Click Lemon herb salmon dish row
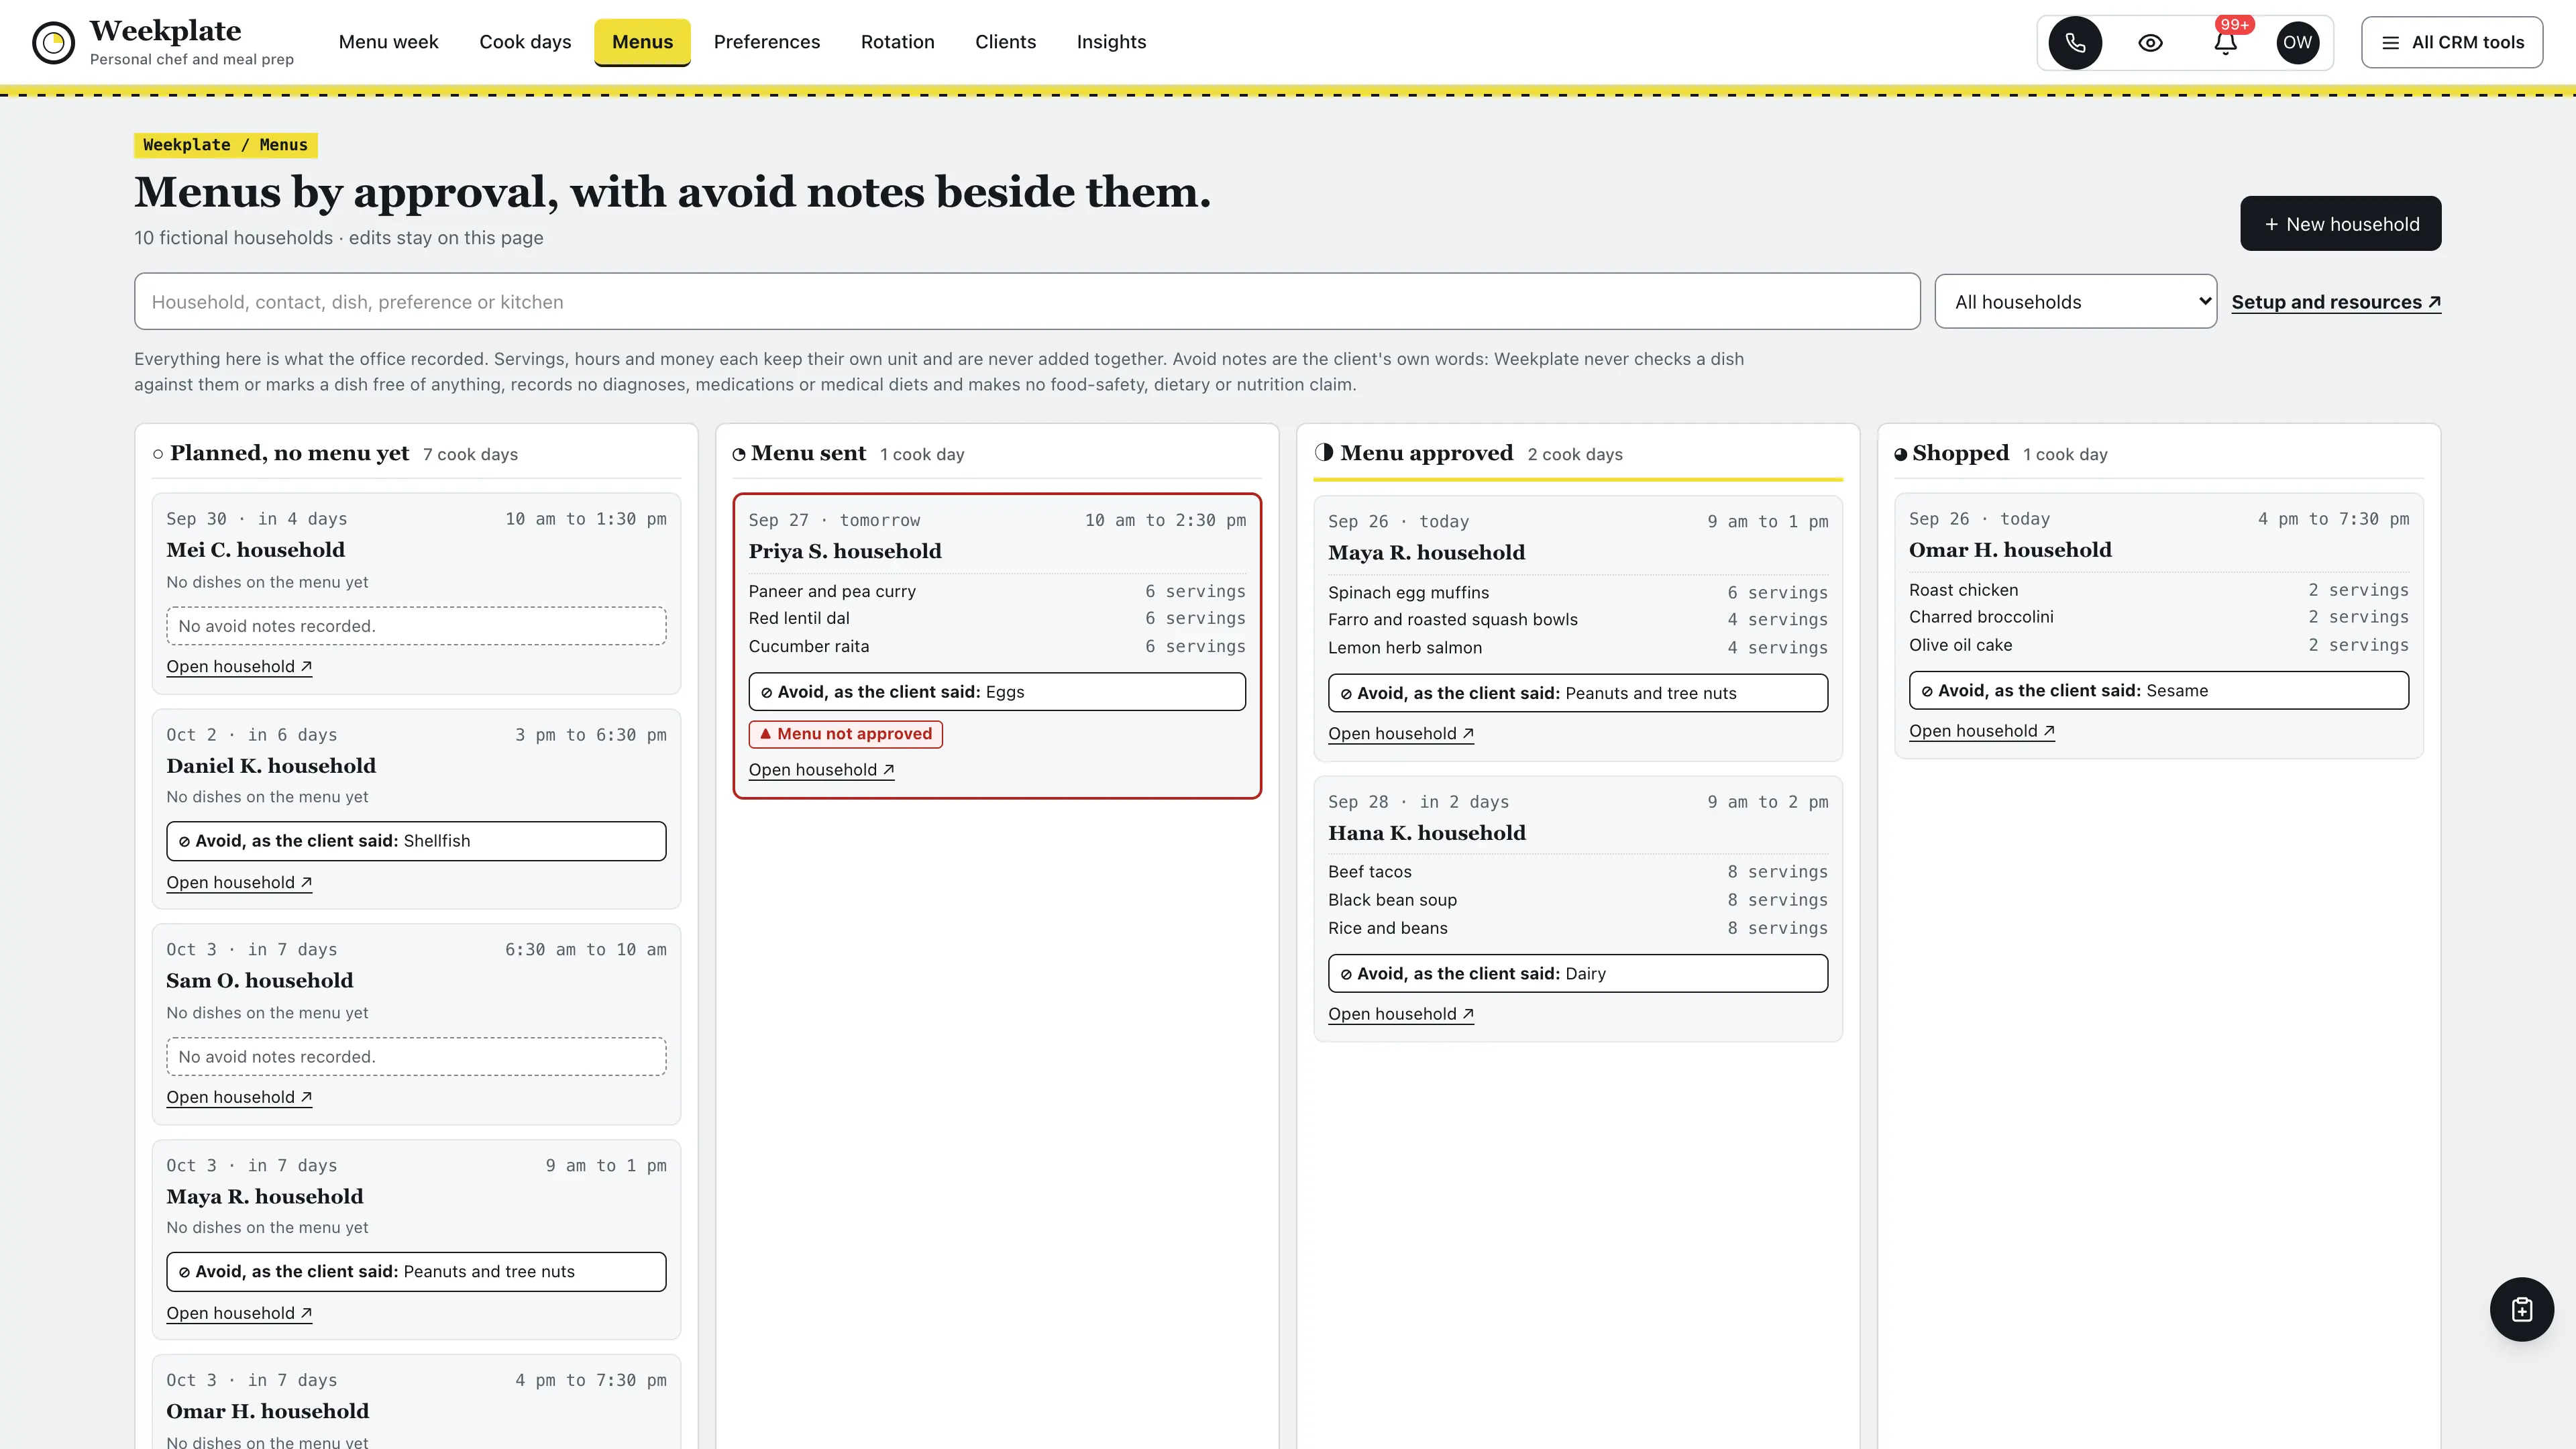This screenshot has width=2576, height=1449. coord(1578,648)
